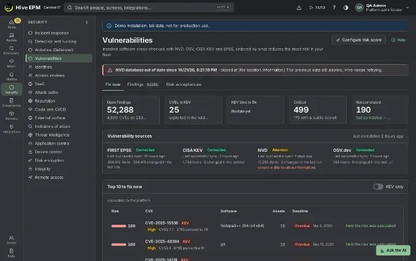Click the Help link beside Configure
The height and width of the screenshot is (261, 416).
[x=398, y=40]
